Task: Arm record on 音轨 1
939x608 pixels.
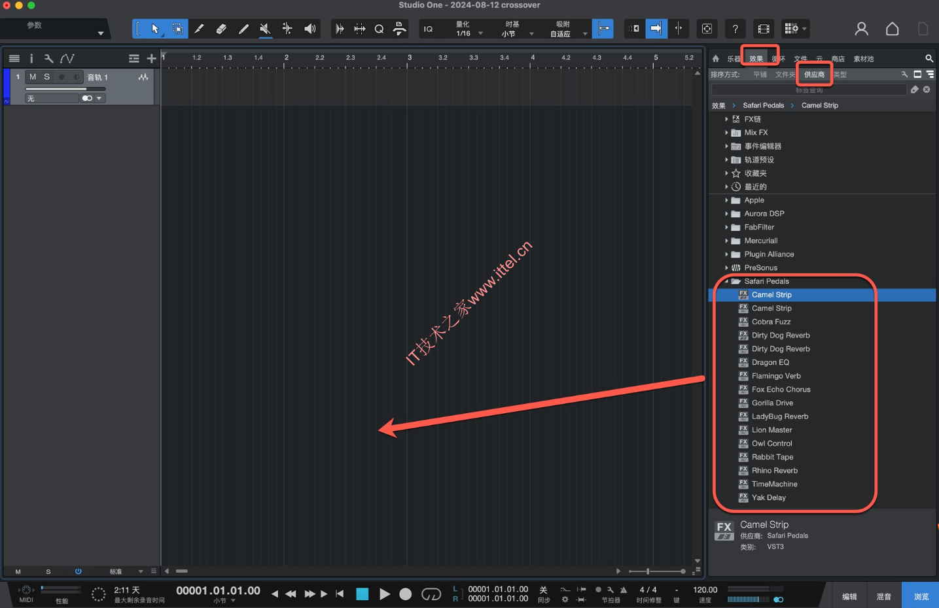Action: coord(62,77)
